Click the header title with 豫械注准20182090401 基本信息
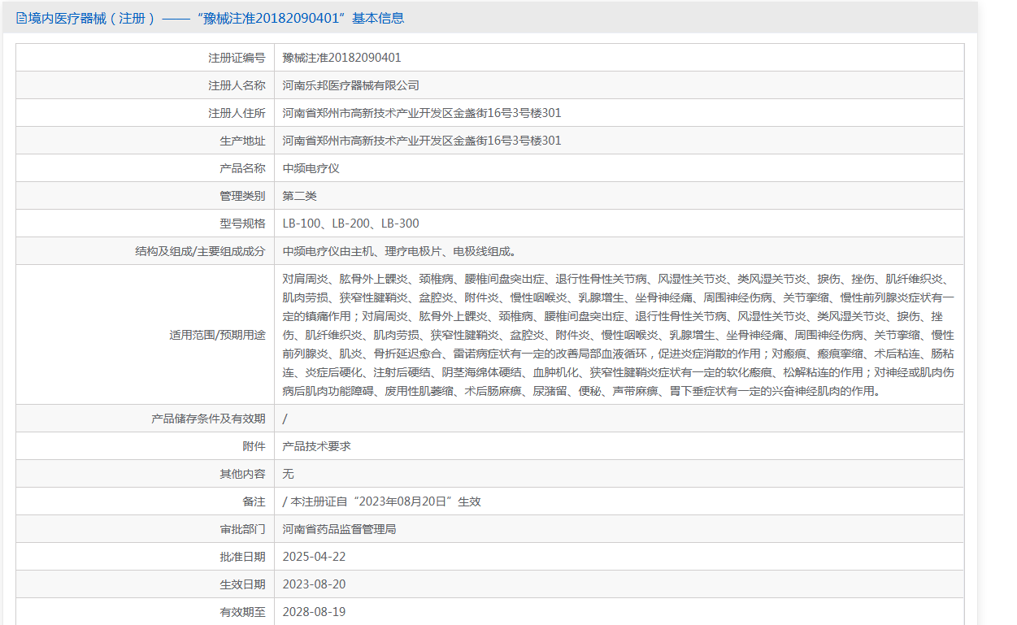The image size is (1017, 625). [216, 18]
